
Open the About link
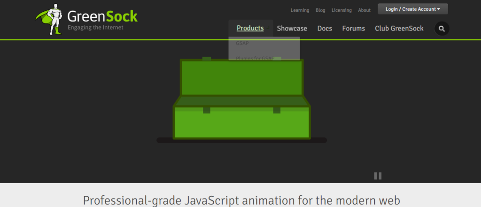[364, 10]
